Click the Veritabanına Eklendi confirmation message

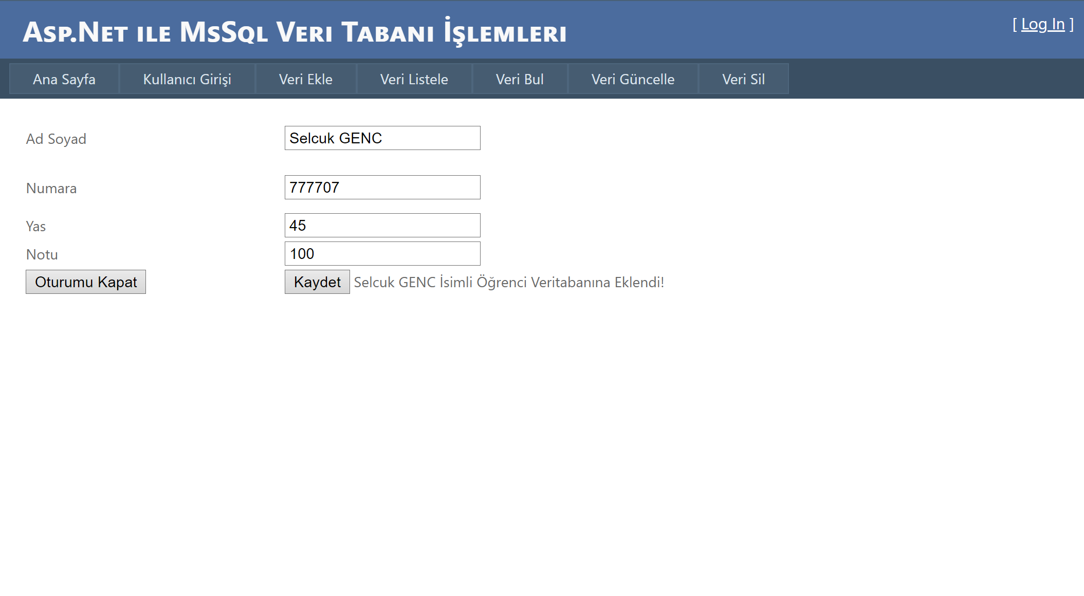pos(509,283)
